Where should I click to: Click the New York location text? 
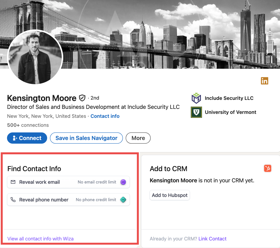click(47, 116)
